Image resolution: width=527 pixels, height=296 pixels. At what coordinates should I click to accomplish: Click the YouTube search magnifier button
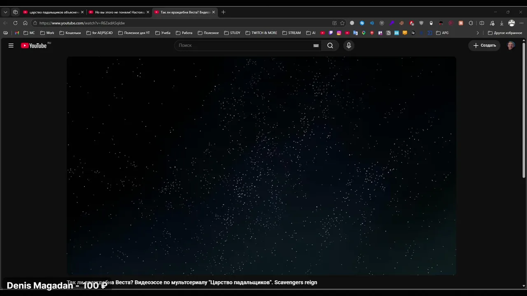(x=330, y=46)
